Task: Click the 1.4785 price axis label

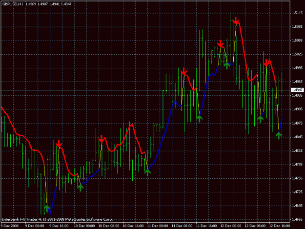Action: point(297,165)
